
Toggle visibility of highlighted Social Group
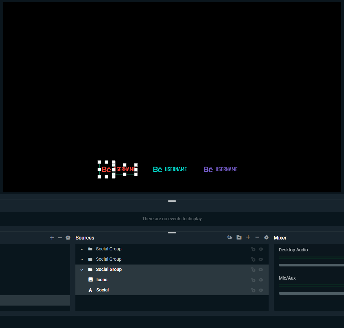(261, 270)
